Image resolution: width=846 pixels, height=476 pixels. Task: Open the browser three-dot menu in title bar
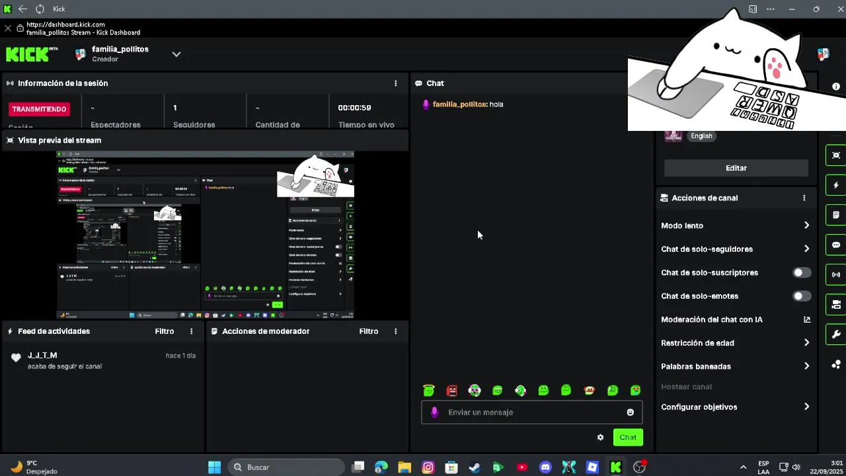(x=771, y=9)
